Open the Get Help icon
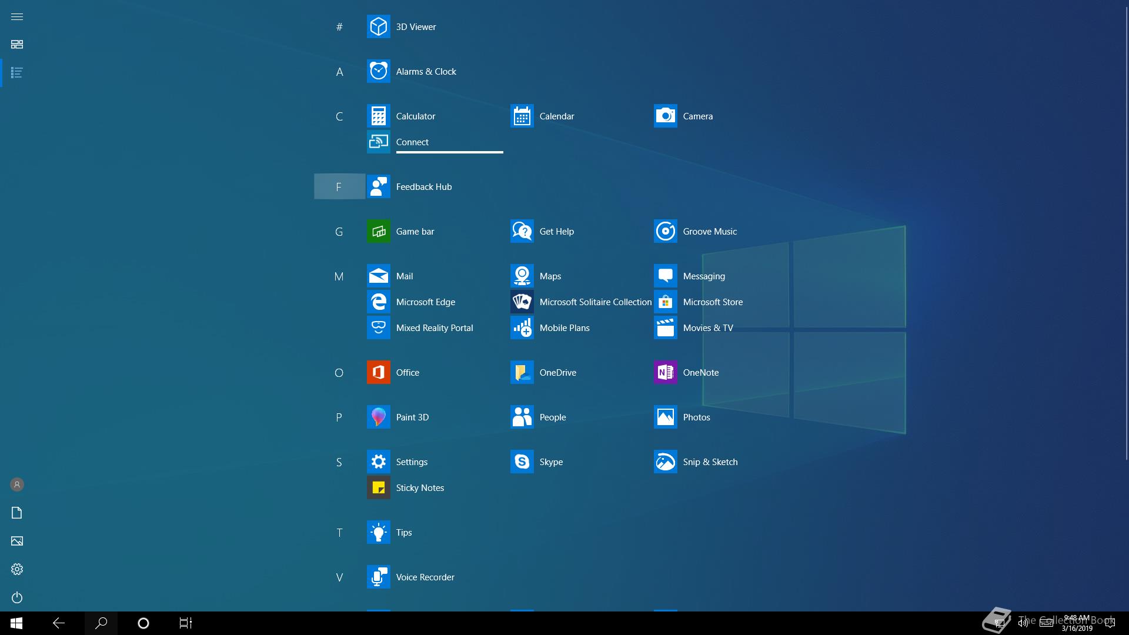This screenshot has height=635, width=1129. [522, 231]
